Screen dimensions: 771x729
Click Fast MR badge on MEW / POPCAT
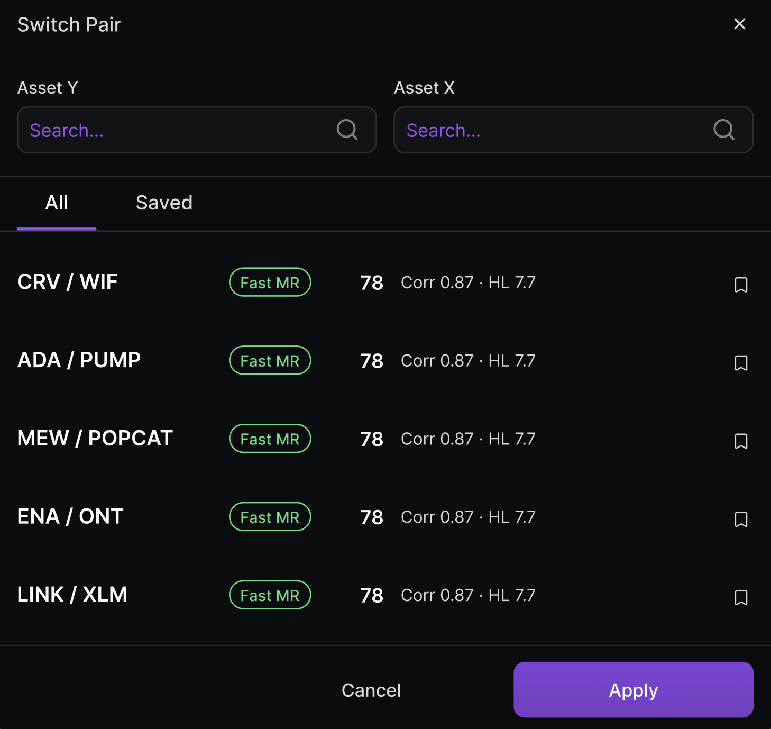point(270,439)
